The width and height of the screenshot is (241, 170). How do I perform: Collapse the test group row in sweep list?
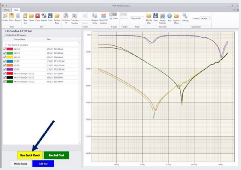click(x=6, y=45)
